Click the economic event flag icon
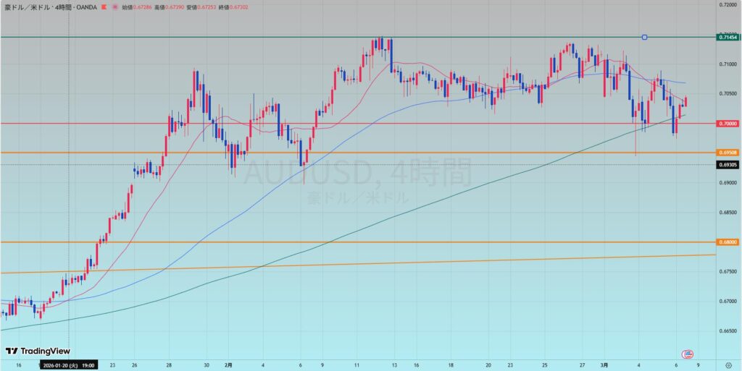The height and width of the screenshot is (371, 742). pos(688,354)
